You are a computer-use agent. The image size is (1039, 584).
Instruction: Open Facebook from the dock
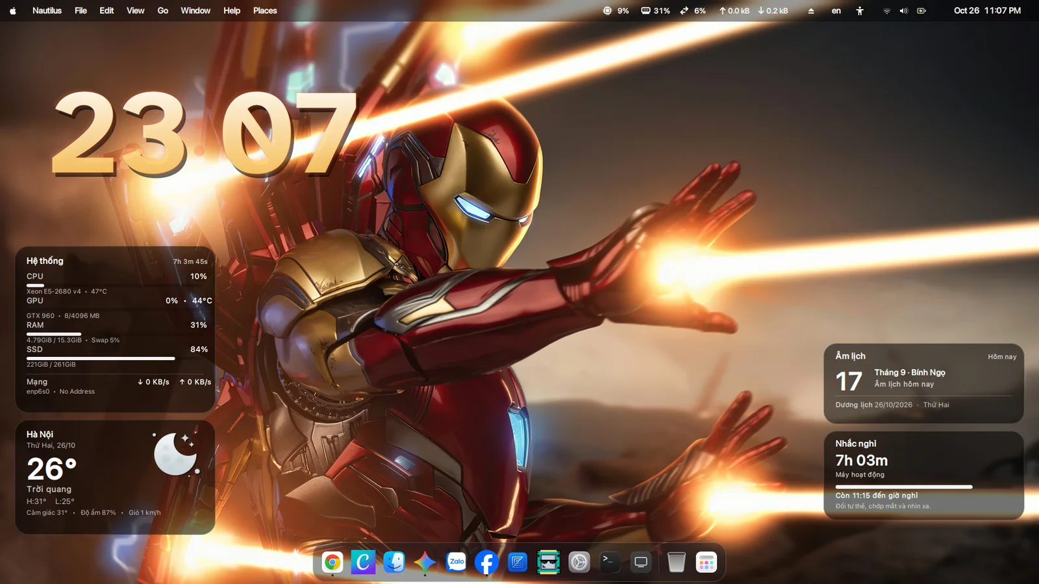pyautogui.click(x=486, y=562)
